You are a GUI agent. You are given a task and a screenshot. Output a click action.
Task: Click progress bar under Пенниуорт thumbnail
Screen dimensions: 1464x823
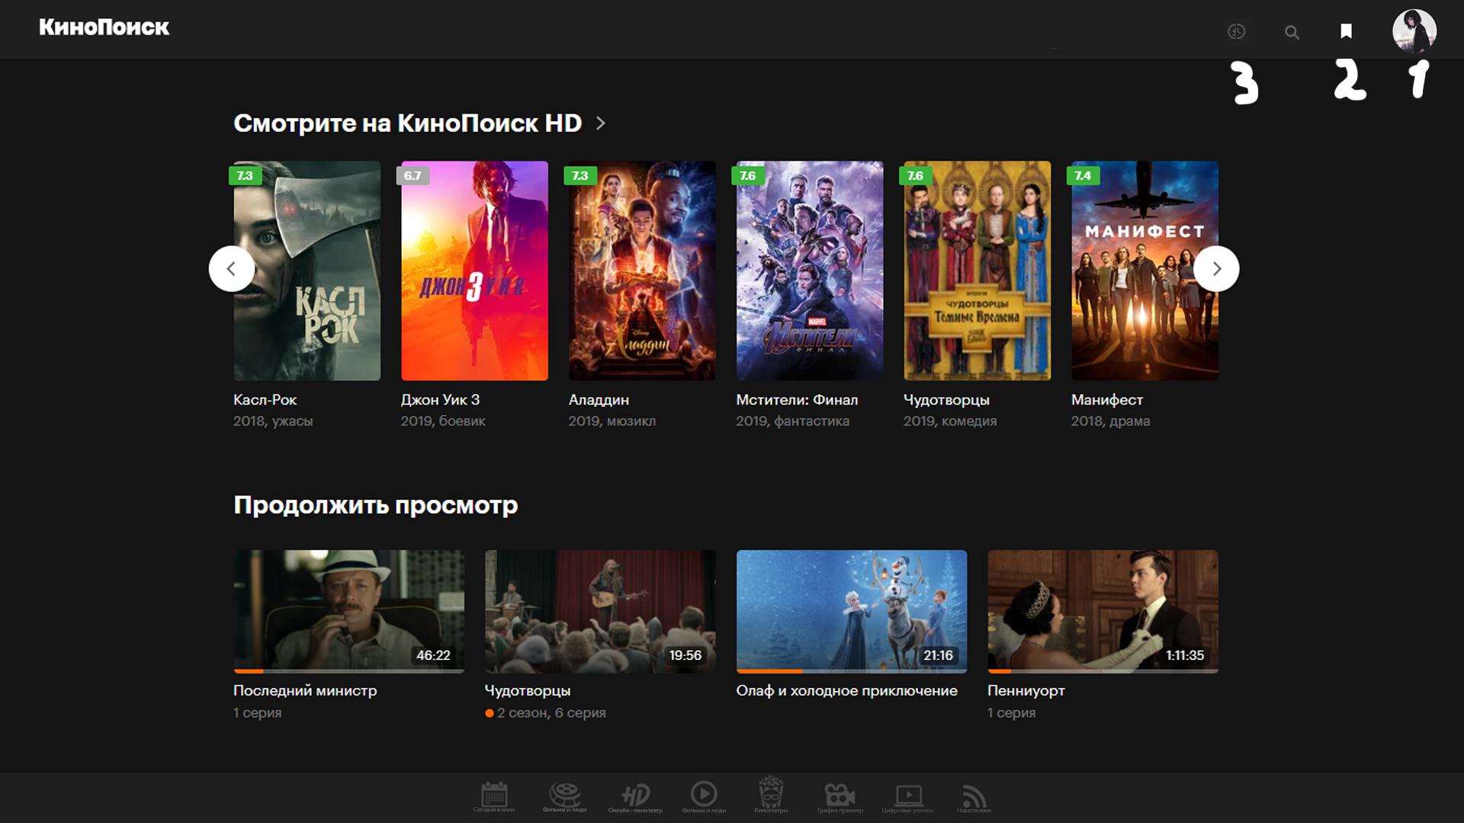click(1103, 671)
